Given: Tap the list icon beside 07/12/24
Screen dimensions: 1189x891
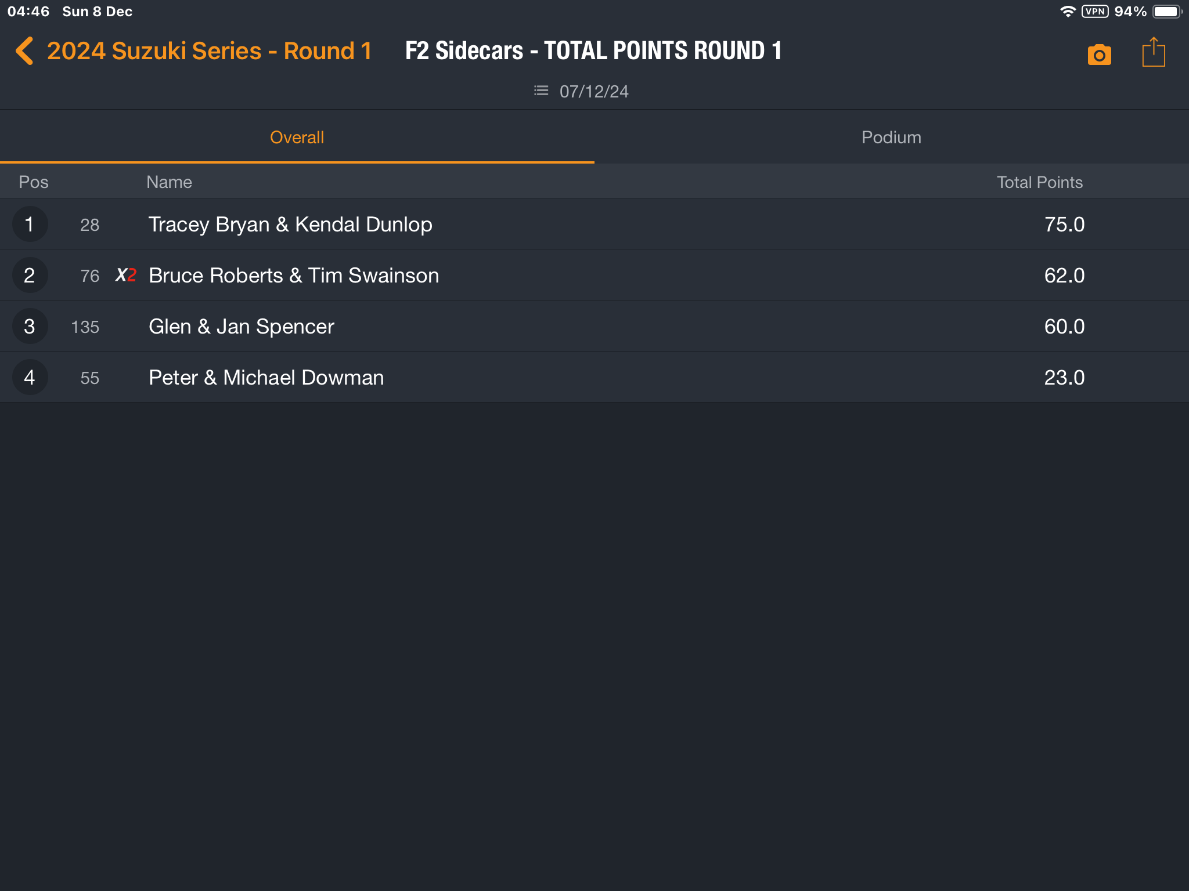Looking at the screenshot, I should click(x=541, y=91).
